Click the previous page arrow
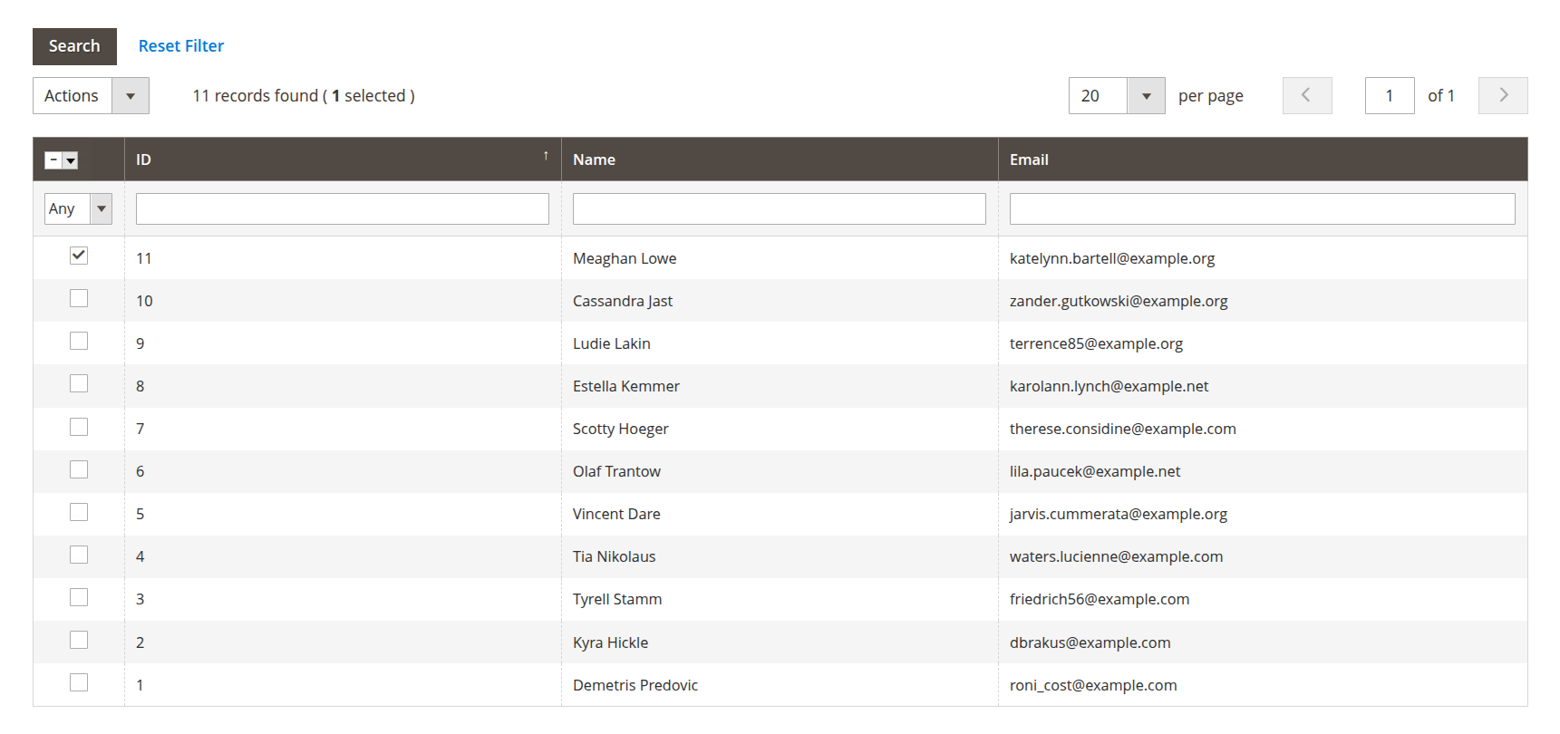The height and width of the screenshot is (734, 1560). [1306, 95]
